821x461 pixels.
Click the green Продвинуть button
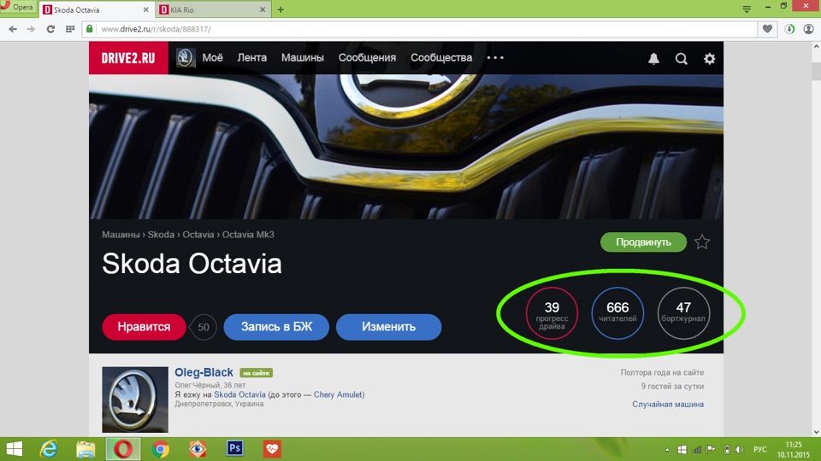[x=643, y=242]
